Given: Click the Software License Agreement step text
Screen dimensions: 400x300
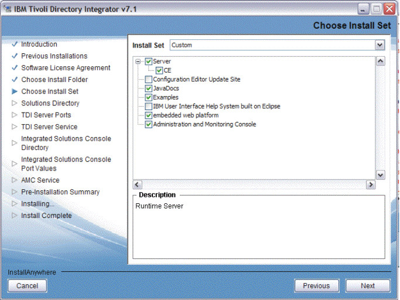Looking at the screenshot, I should point(66,67).
